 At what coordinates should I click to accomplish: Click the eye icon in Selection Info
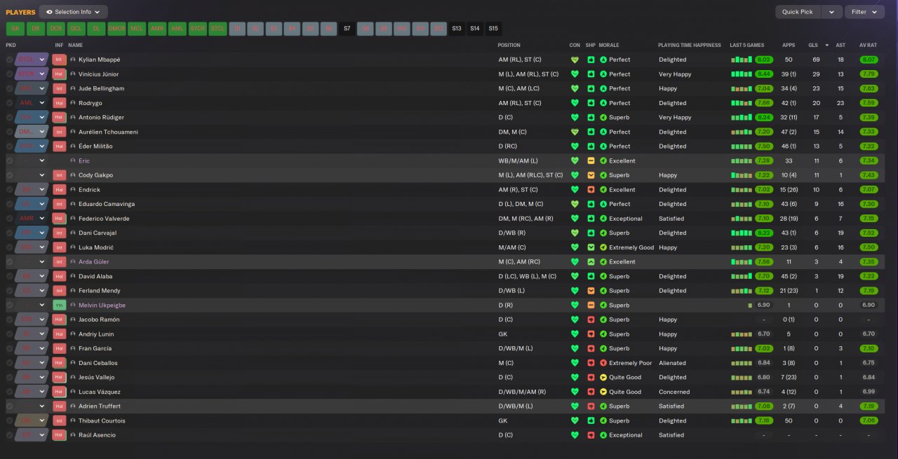pos(50,12)
